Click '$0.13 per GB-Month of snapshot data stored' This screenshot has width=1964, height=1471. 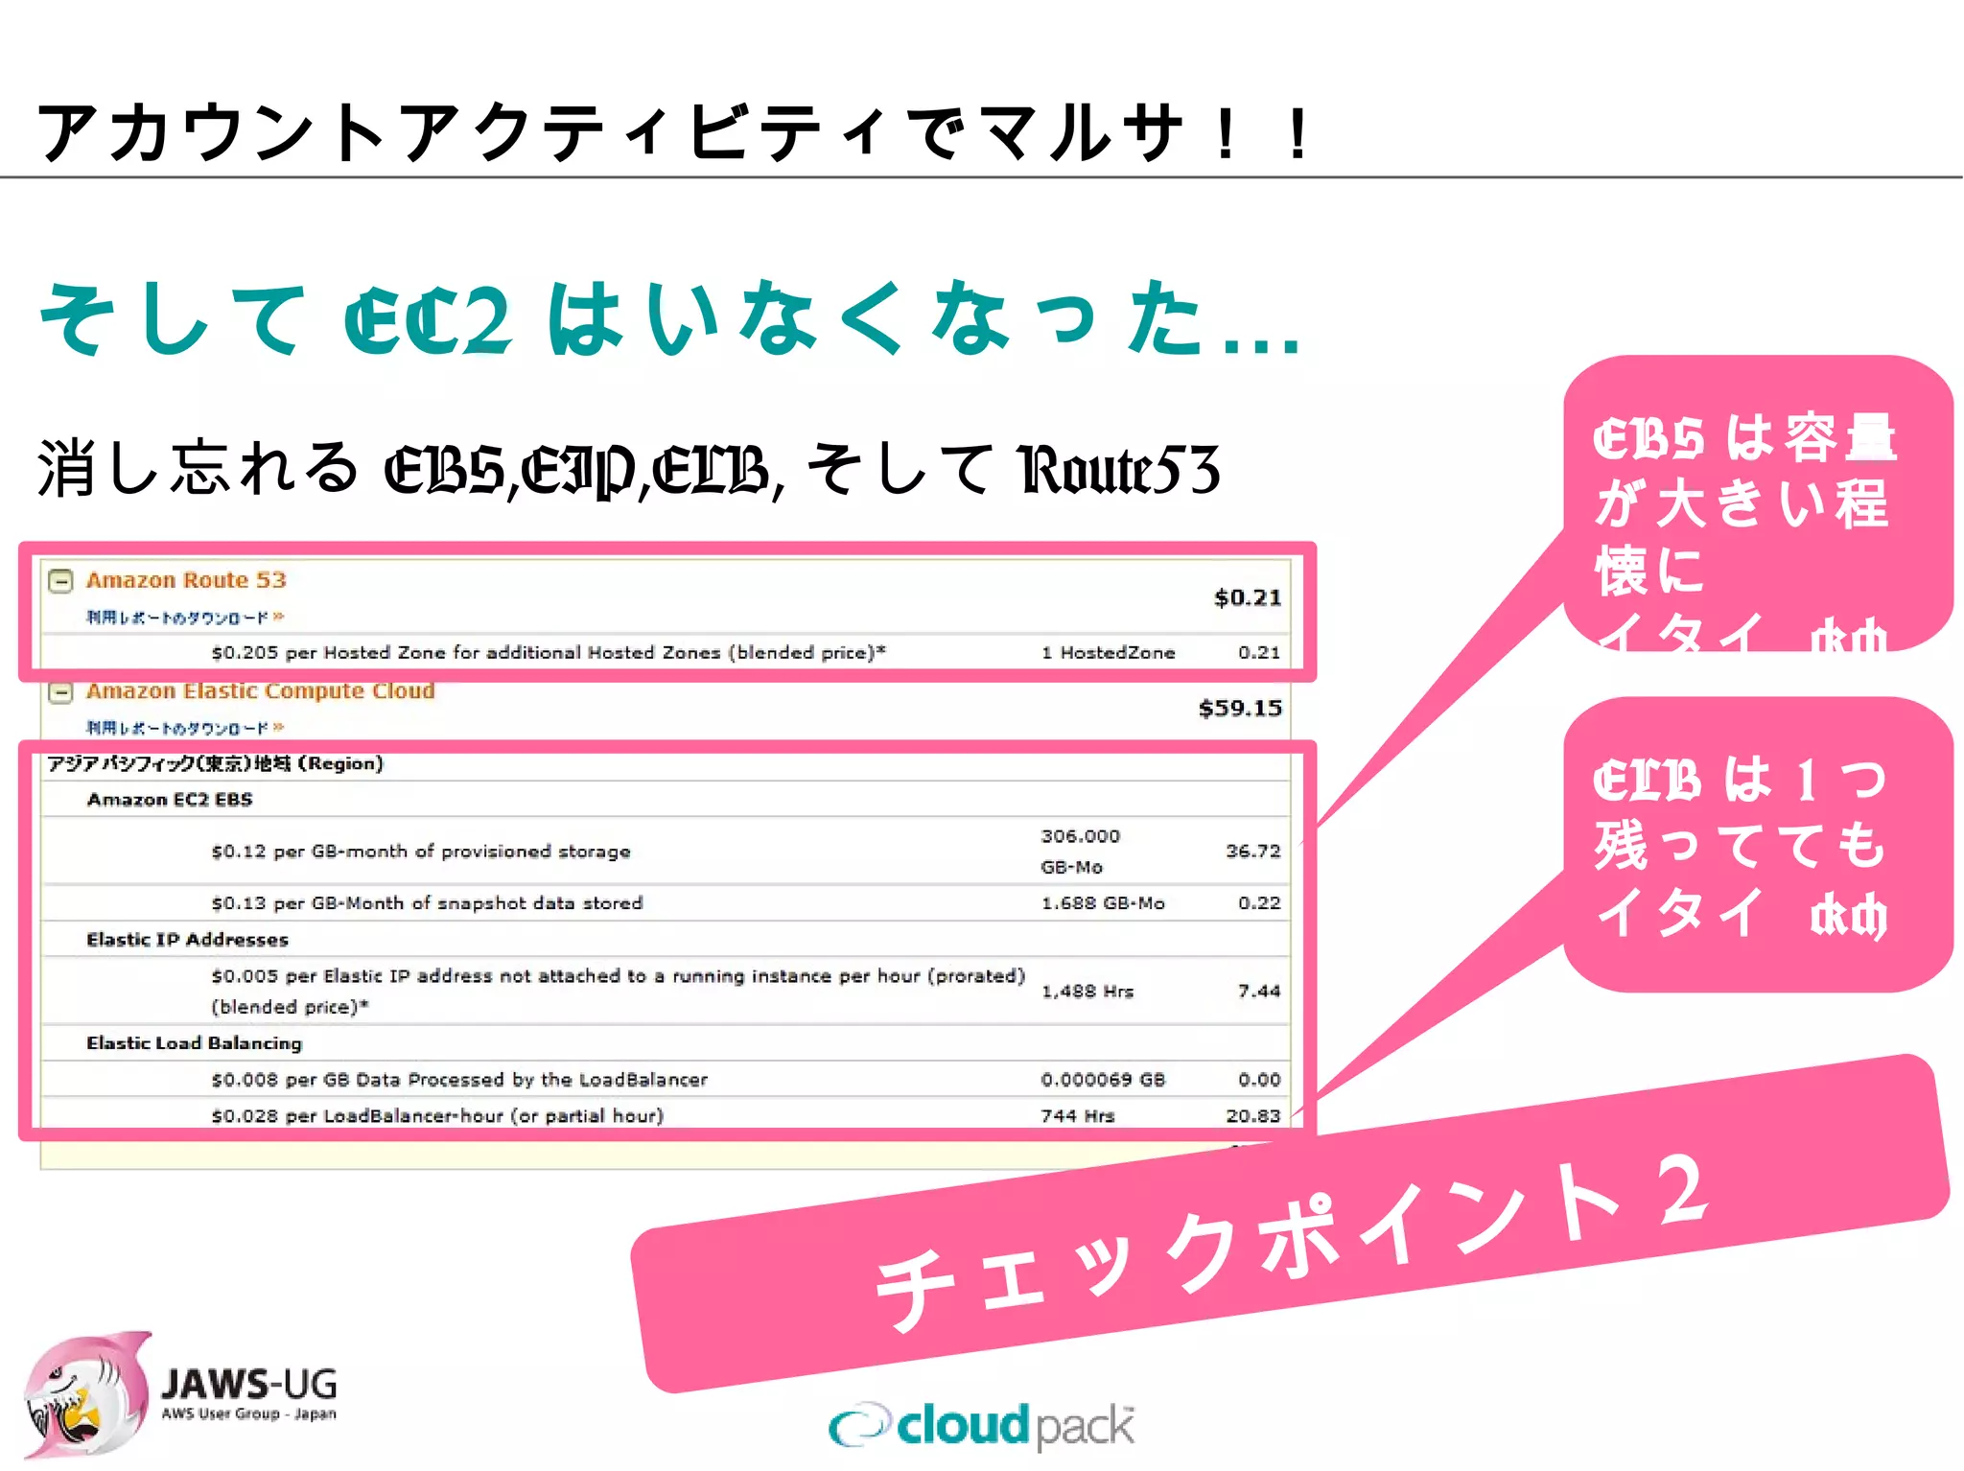click(427, 903)
